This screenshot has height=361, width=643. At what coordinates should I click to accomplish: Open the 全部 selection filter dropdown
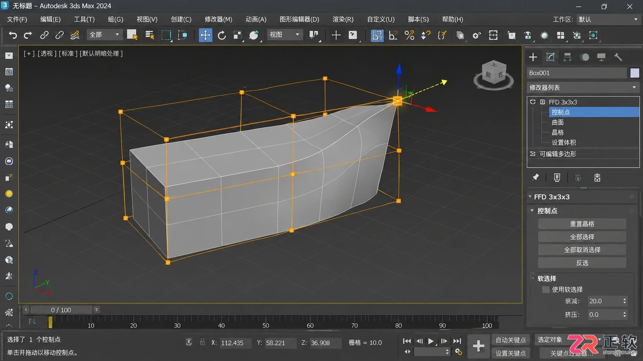point(105,34)
